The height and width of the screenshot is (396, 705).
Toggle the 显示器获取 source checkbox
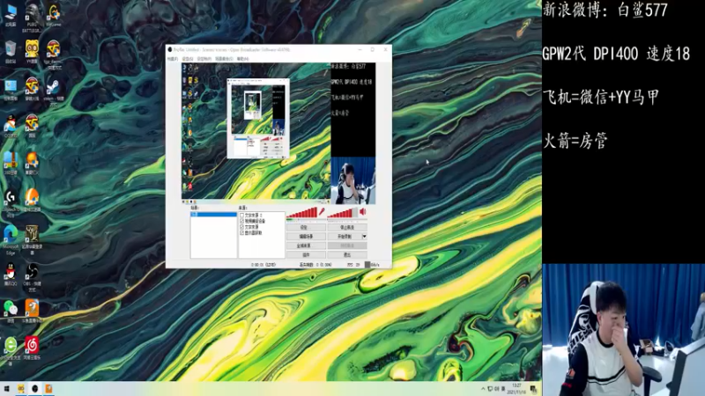pos(241,233)
